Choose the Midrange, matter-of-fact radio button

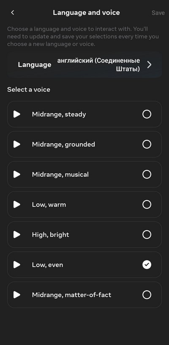(x=147, y=295)
